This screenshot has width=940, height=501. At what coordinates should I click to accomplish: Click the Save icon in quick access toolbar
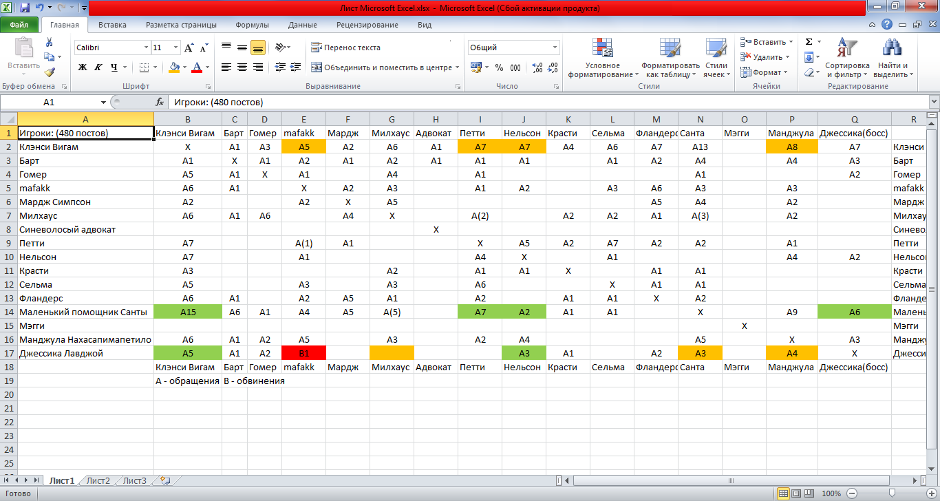coord(25,8)
